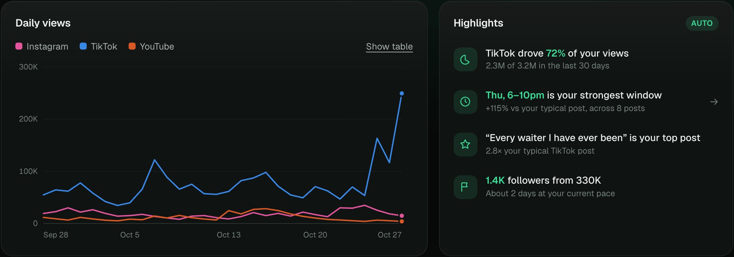Select the orange YouTube legend swatch
The height and width of the screenshot is (257, 734).
coord(132,46)
